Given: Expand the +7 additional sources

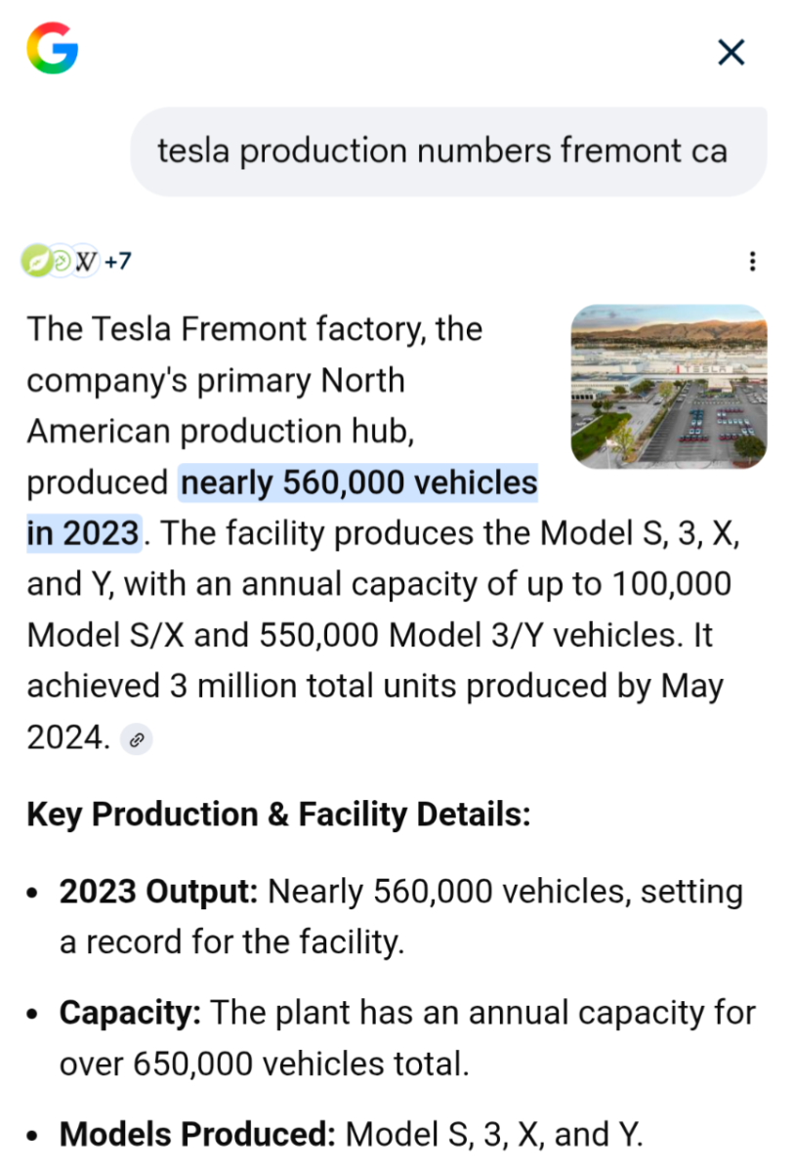Looking at the screenshot, I should coord(118,261).
